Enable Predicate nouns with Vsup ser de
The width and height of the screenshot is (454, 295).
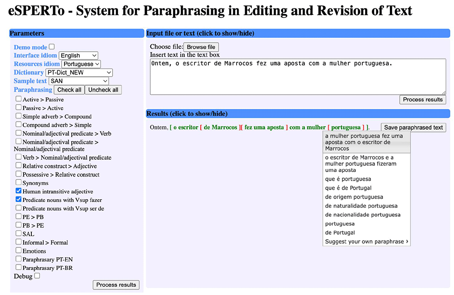pos(19,207)
